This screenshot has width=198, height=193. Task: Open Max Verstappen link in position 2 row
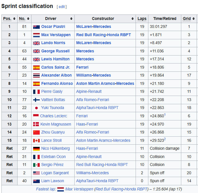56,35
